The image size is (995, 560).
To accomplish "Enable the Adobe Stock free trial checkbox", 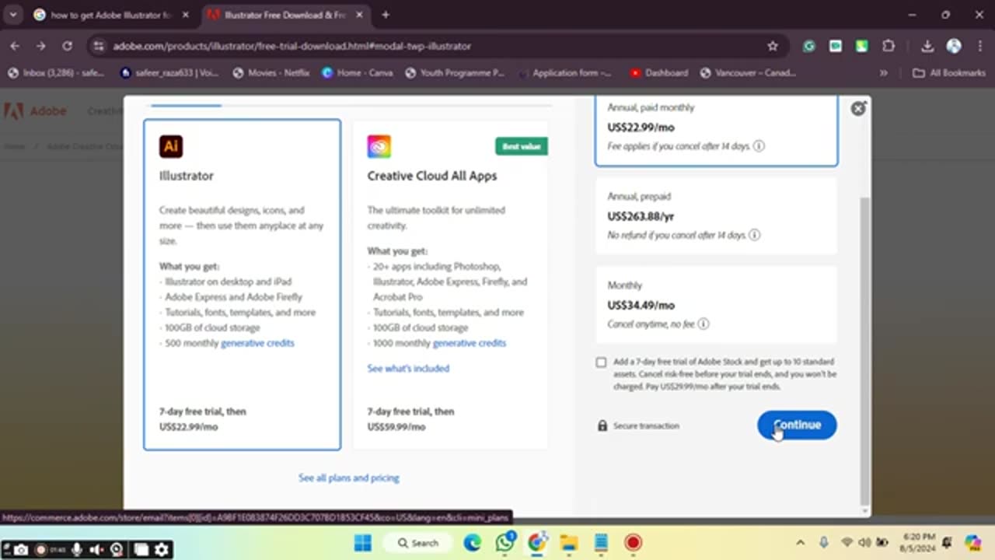I will pos(601,362).
